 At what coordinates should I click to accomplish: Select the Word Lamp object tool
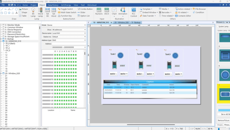[x=40, y=12]
